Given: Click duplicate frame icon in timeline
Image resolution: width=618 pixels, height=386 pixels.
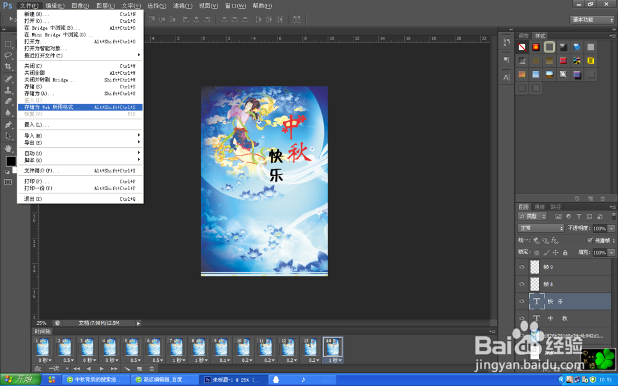Looking at the screenshot, I should click(x=139, y=369).
